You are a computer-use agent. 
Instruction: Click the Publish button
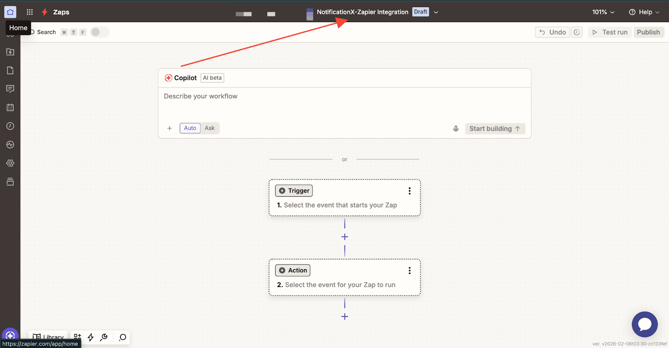[x=648, y=32]
